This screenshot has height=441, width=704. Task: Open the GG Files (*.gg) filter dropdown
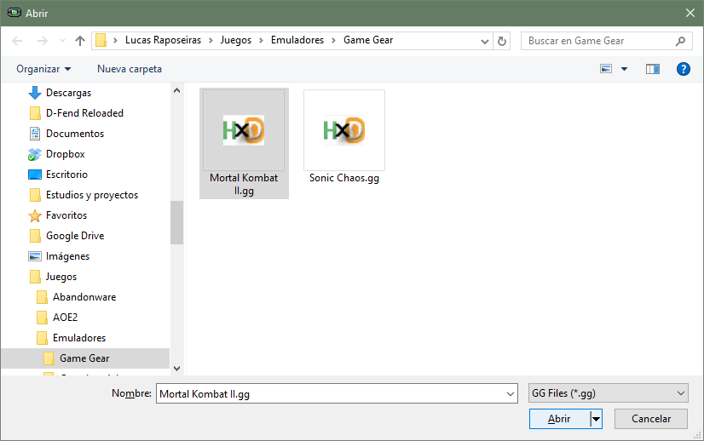(x=609, y=393)
